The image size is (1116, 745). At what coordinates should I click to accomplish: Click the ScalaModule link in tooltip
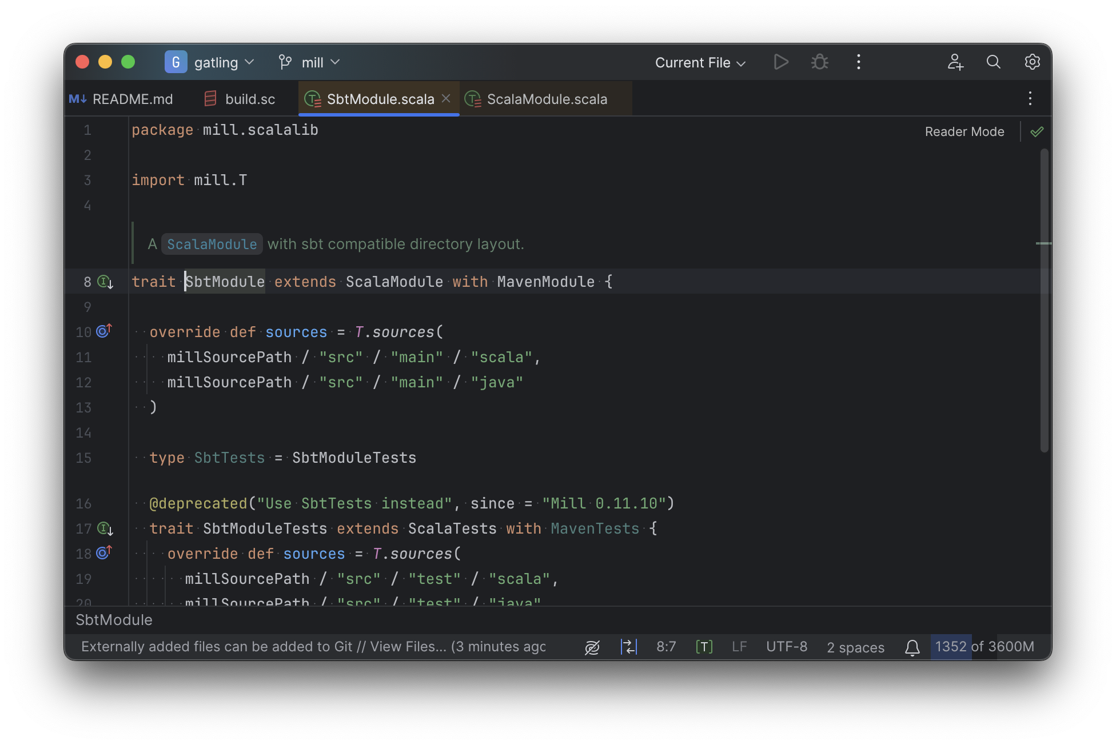coord(211,243)
